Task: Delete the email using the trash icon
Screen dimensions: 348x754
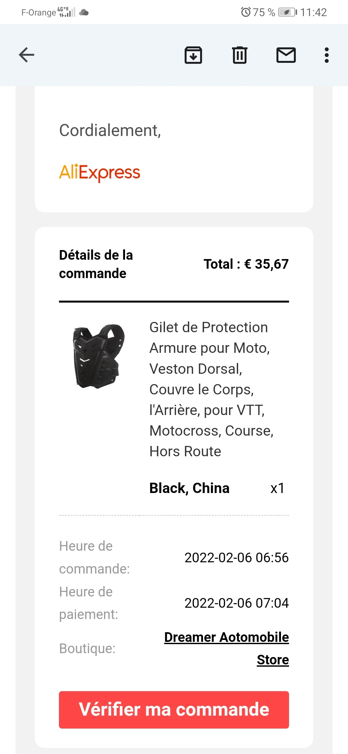Action: coord(240,55)
